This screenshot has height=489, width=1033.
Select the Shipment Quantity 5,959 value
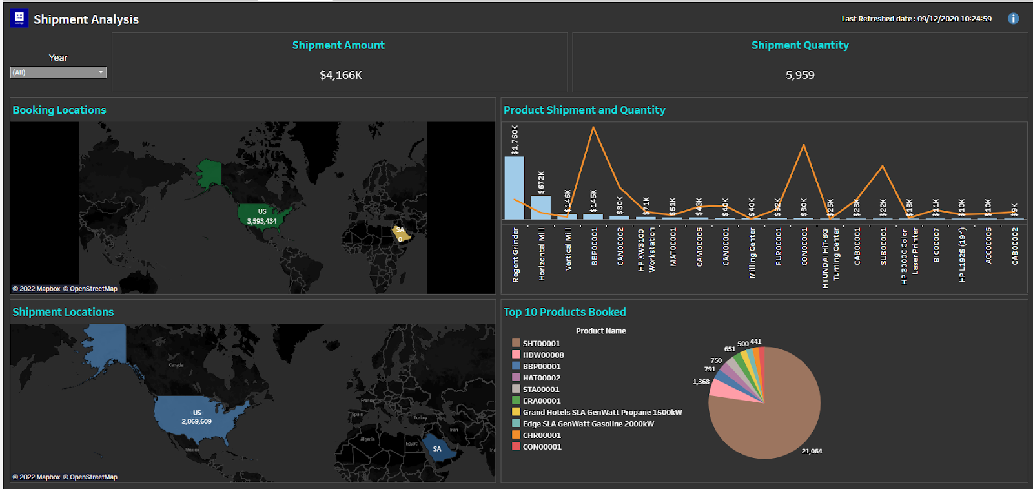tap(799, 75)
